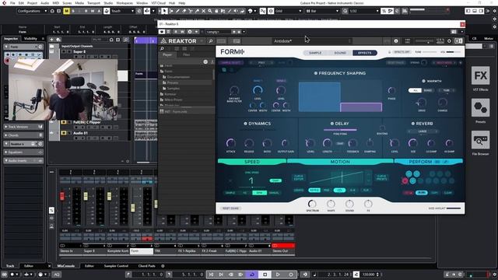Toggle the Warmth effect on/off

423,81
